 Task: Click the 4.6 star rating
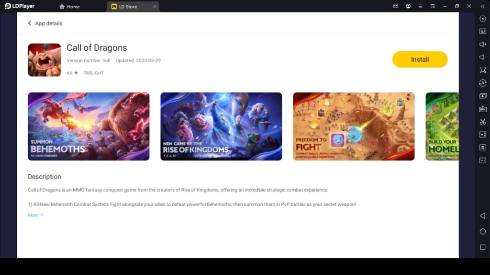click(x=72, y=73)
